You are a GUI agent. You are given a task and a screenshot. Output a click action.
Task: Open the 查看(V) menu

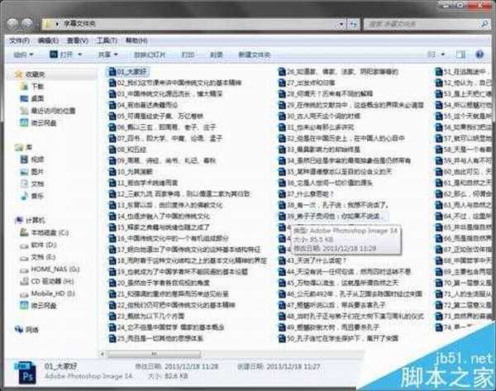coord(78,41)
